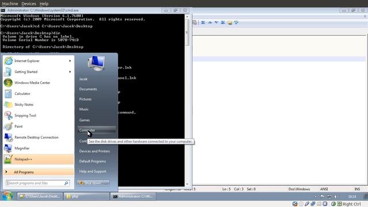Click ANSI encoding in Notepad++ status bar

click(324, 189)
